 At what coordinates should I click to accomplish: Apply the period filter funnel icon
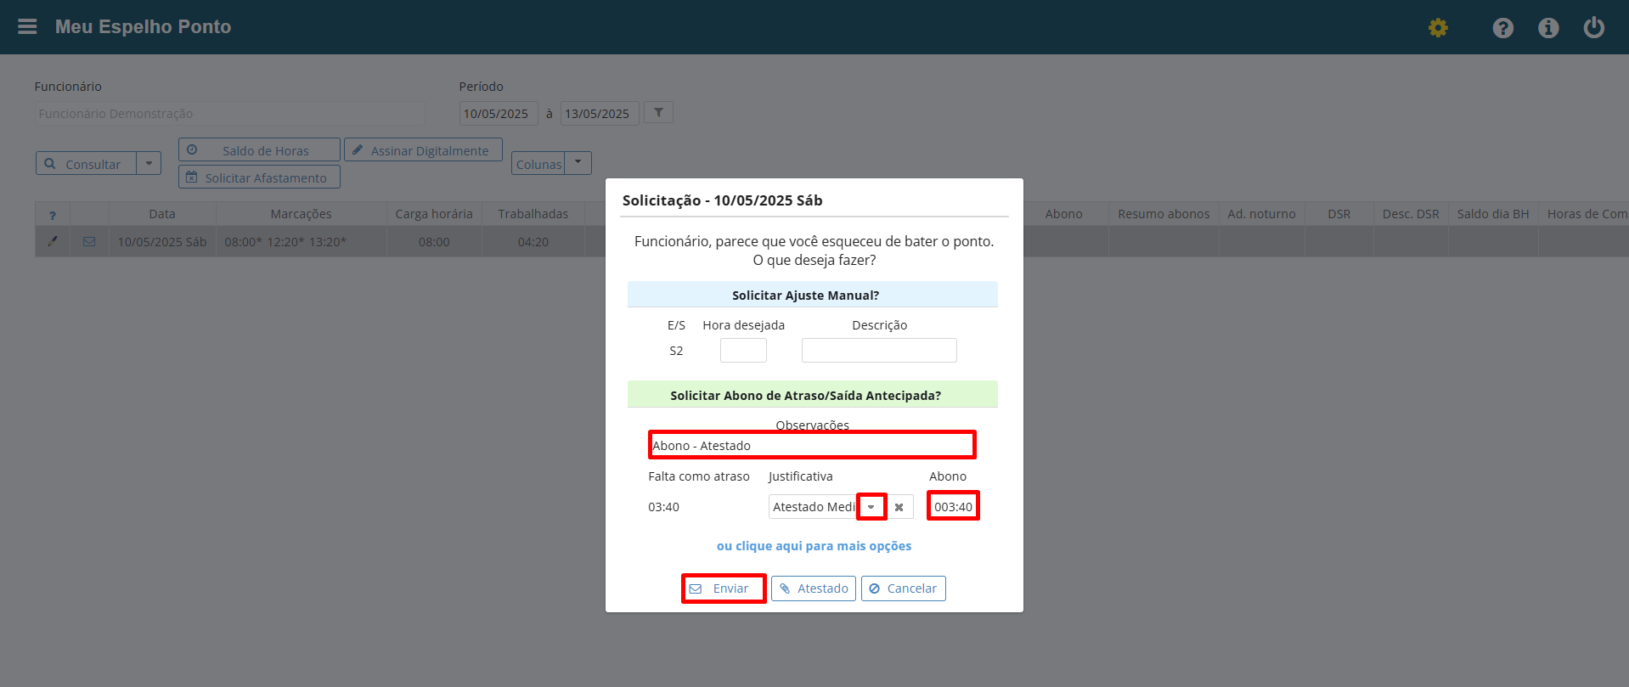(658, 112)
